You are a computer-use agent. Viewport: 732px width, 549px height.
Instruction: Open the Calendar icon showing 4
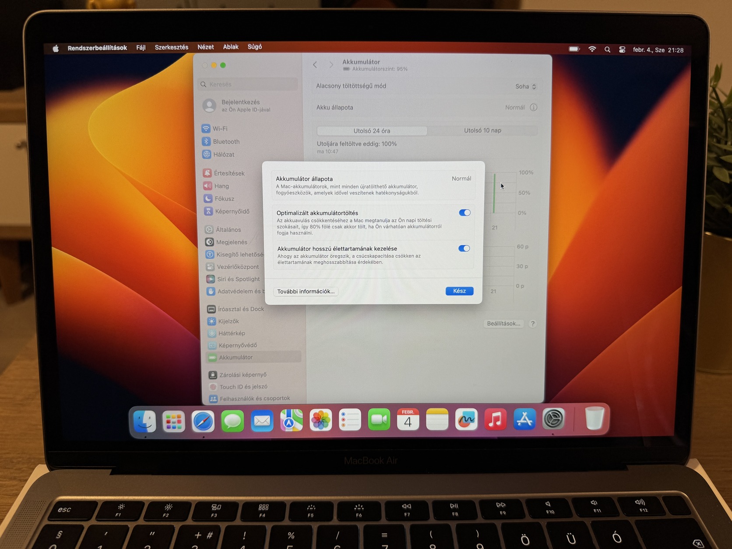pos(408,419)
